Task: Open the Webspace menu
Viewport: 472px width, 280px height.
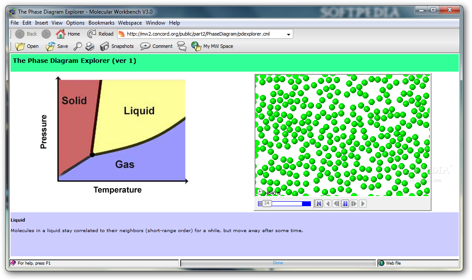Action: click(130, 23)
